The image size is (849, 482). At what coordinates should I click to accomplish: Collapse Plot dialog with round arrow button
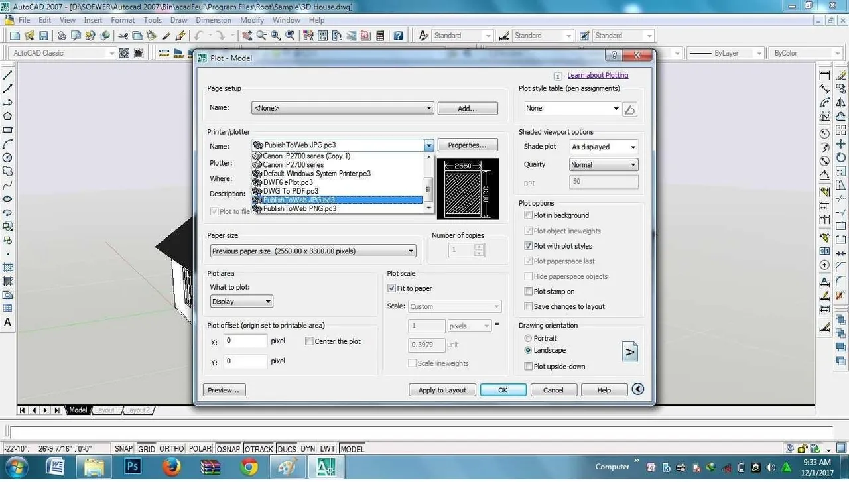click(x=638, y=389)
